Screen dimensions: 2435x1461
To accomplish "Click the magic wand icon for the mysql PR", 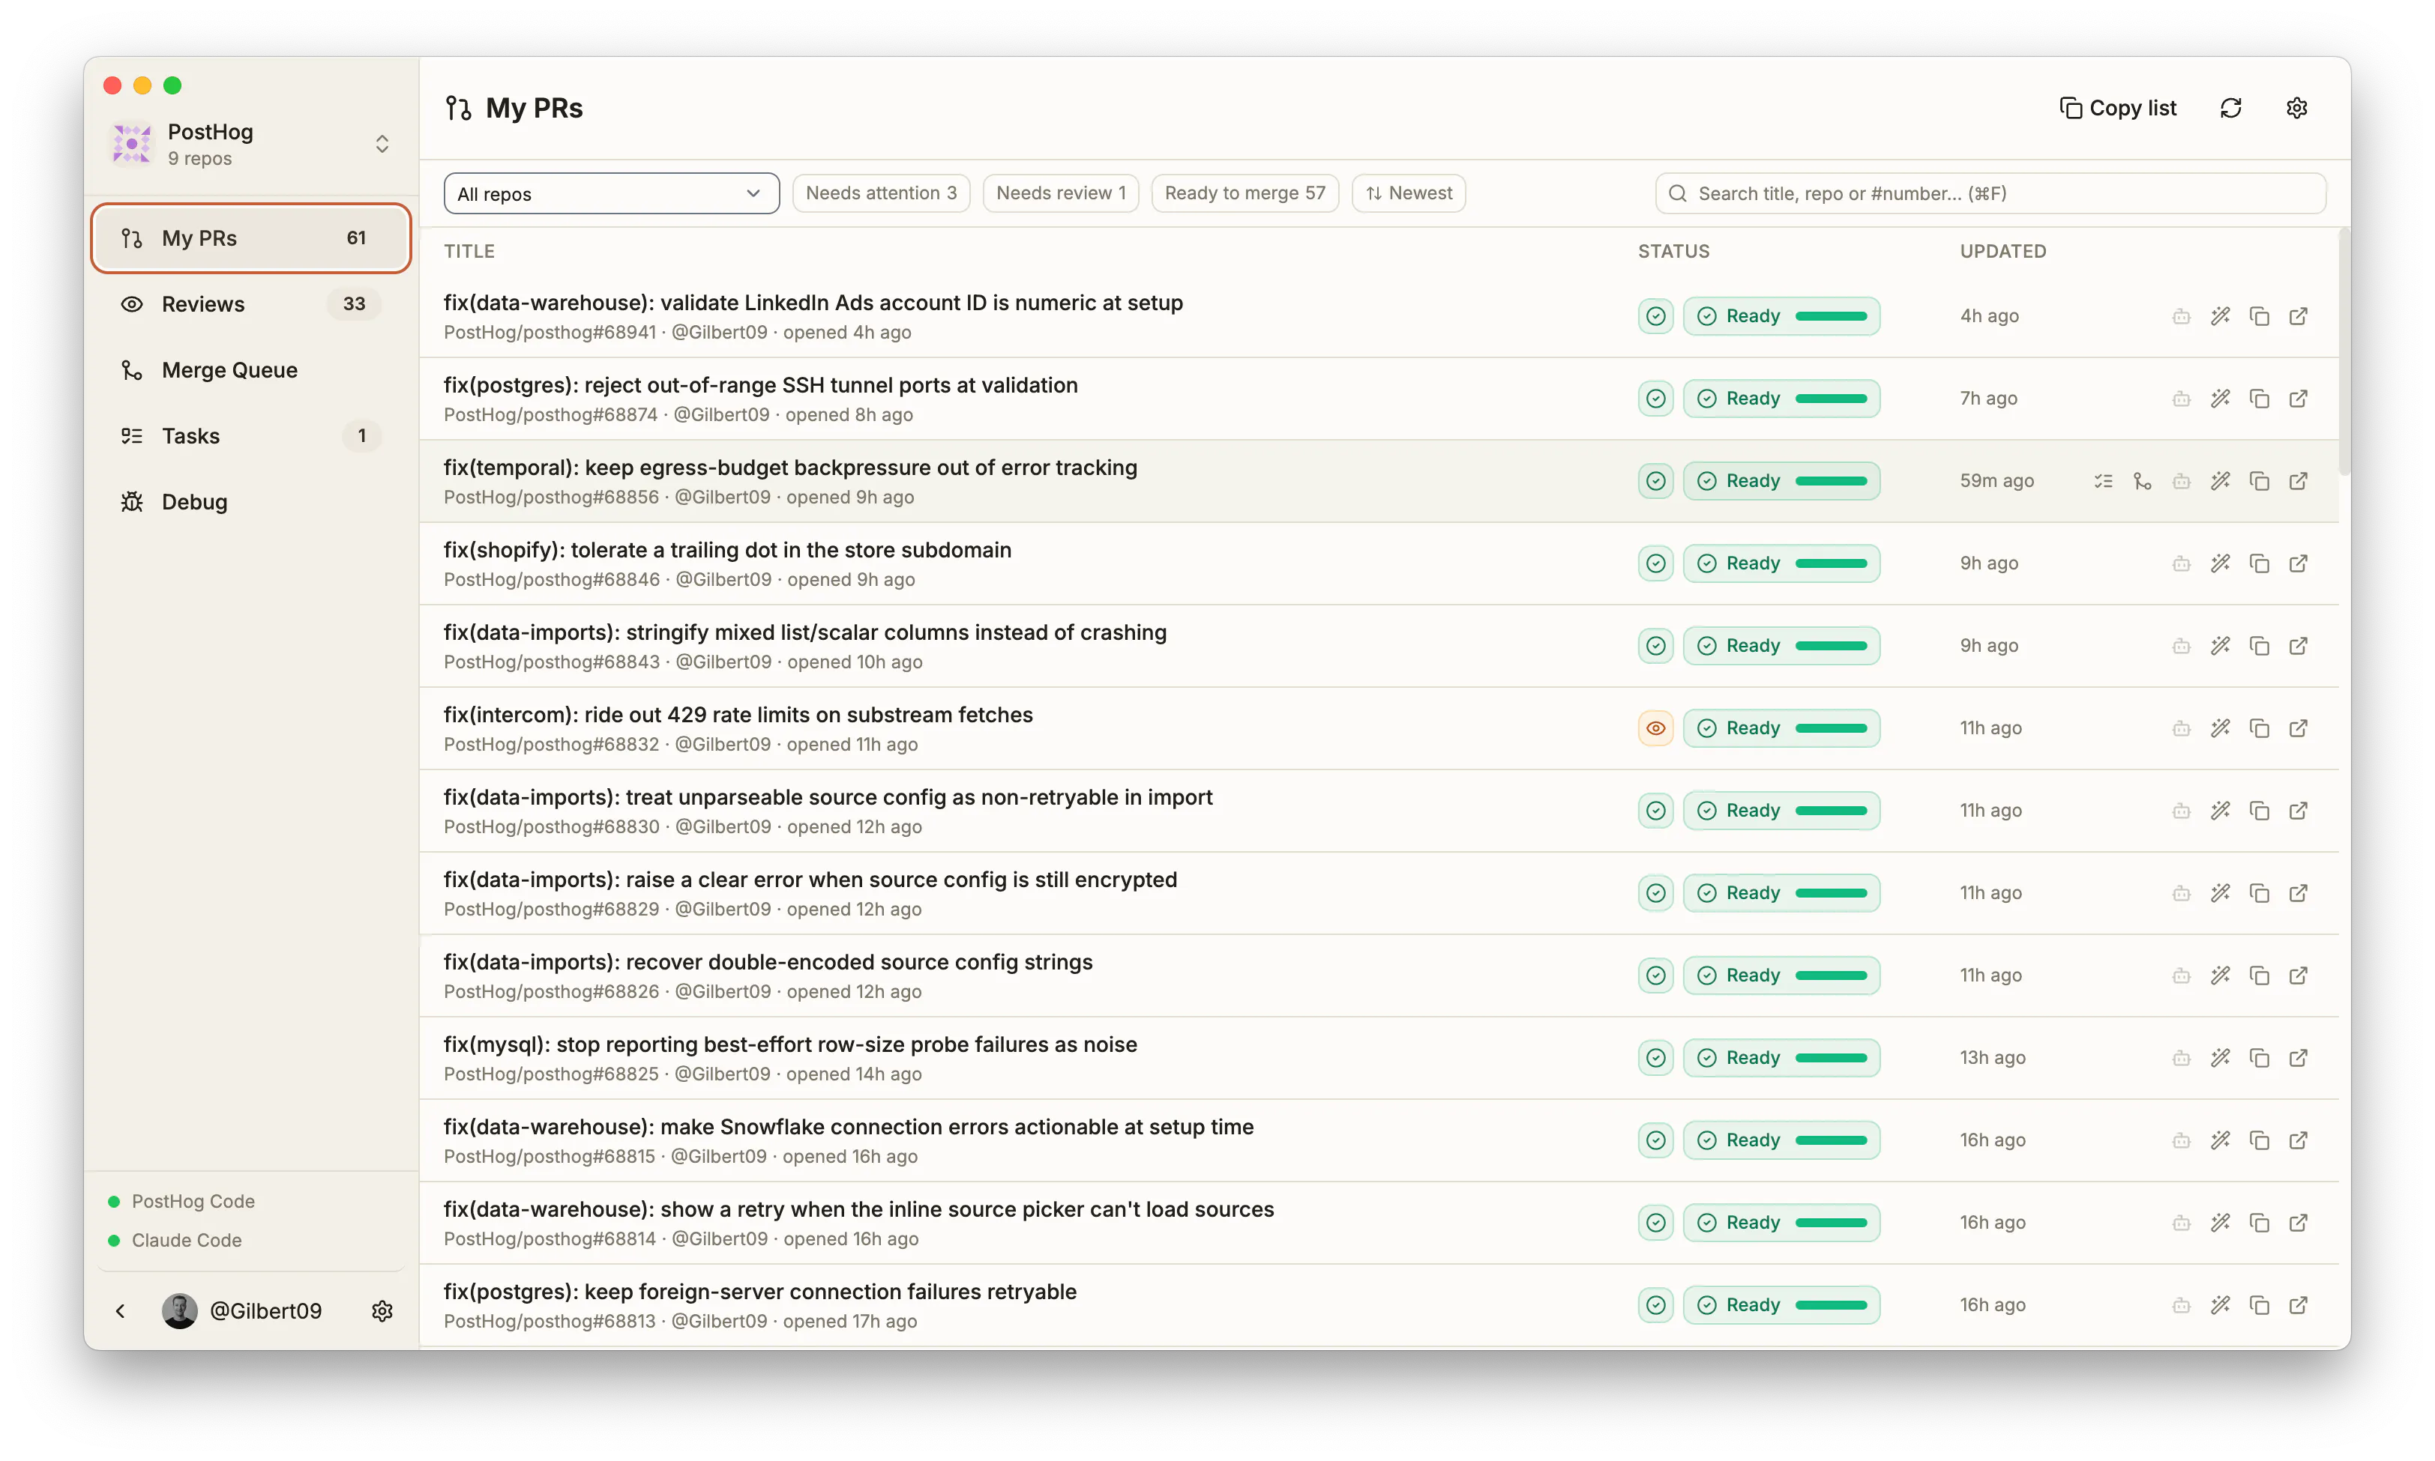I will tap(2221, 1057).
